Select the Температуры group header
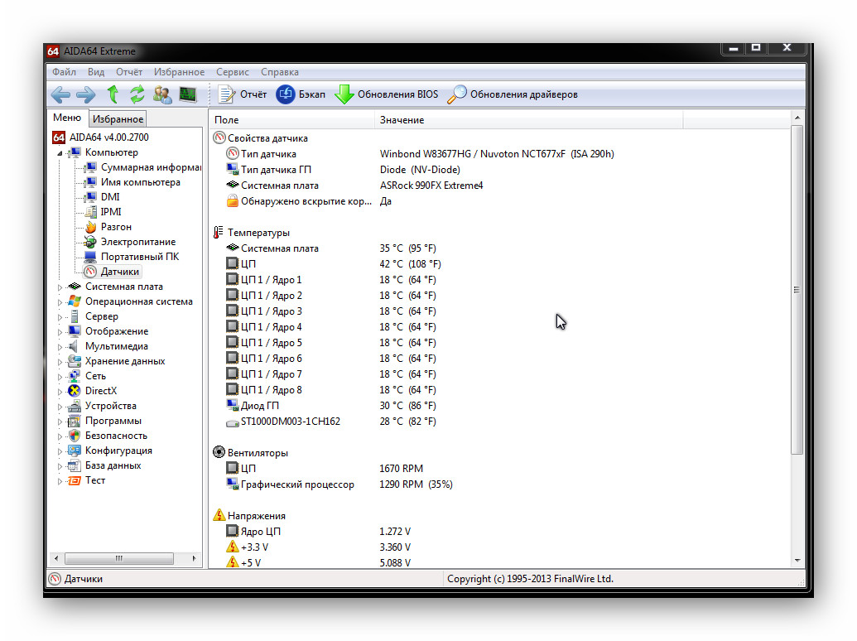Viewport: 857px width, 641px height. pyautogui.click(x=252, y=233)
